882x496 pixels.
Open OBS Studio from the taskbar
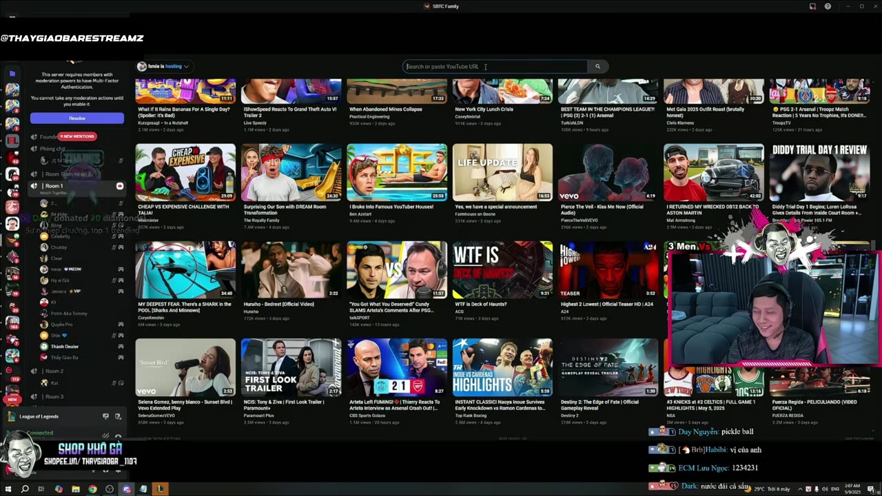(110, 489)
